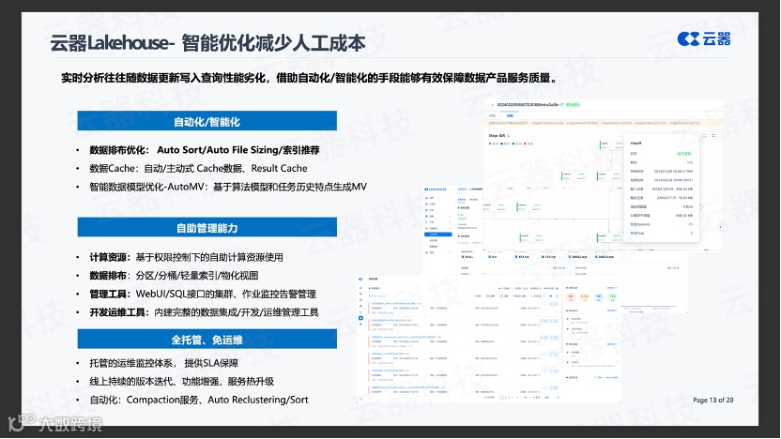Screen dimensions: 781x439
Task: Click the 'stage9' title in the details popup
Action: click(x=636, y=143)
